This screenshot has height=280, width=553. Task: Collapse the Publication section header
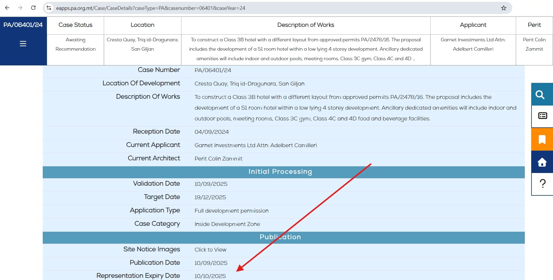[280, 237]
